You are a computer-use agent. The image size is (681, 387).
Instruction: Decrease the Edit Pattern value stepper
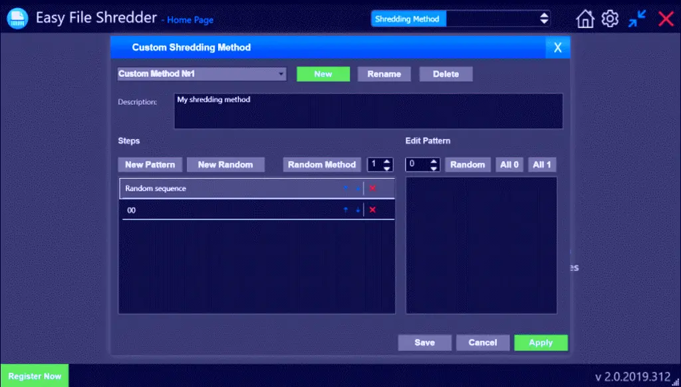[x=434, y=169]
